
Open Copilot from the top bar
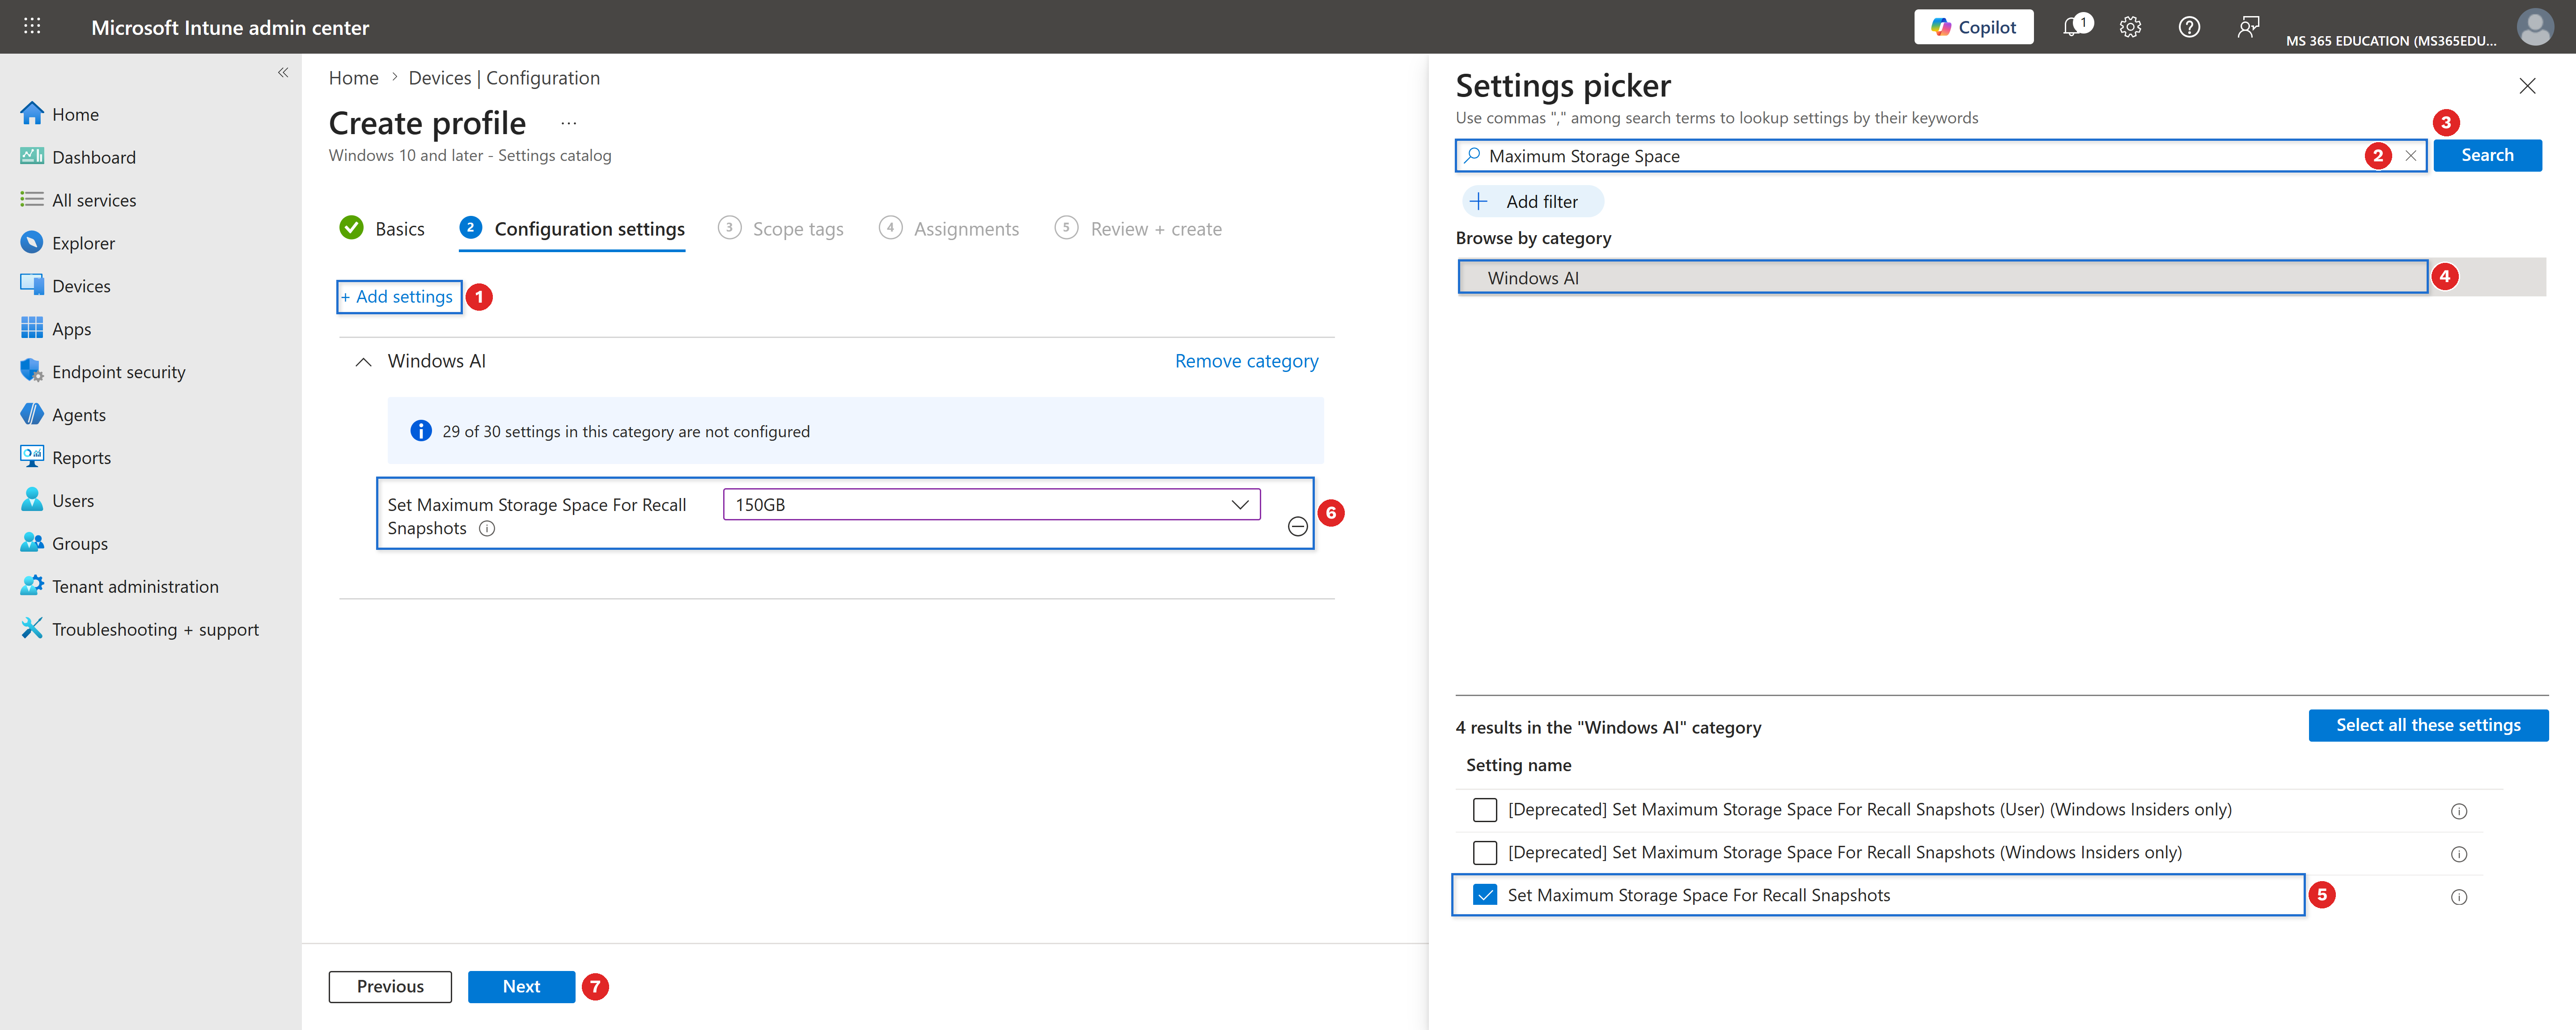[x=1973, y=27]
